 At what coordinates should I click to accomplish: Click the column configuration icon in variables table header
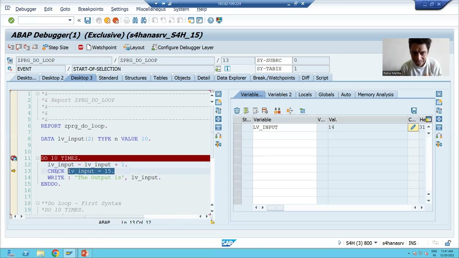(x=429, y=120)
